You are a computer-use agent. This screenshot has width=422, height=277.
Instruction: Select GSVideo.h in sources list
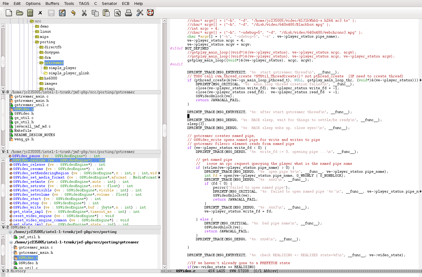click(24, 113)
